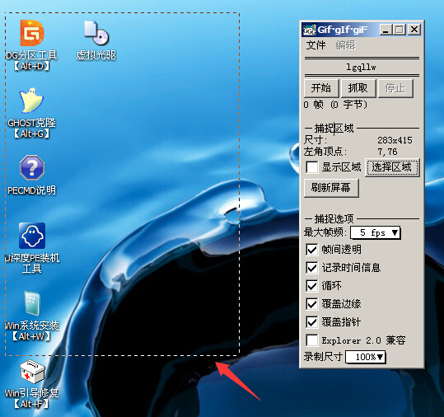
Task: Click the Gif·gIf·giF title bar app icon
Action: (x=309, y=30)
